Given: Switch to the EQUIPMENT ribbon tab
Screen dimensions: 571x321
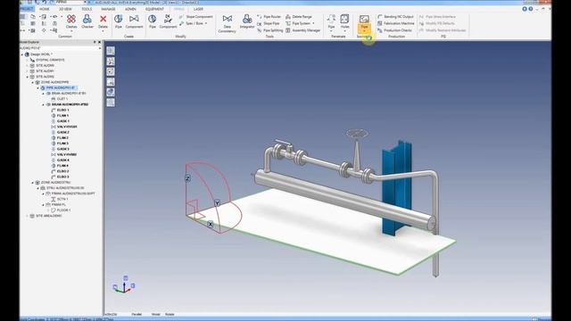Looking at the screenshot, I should coord(154,9).
